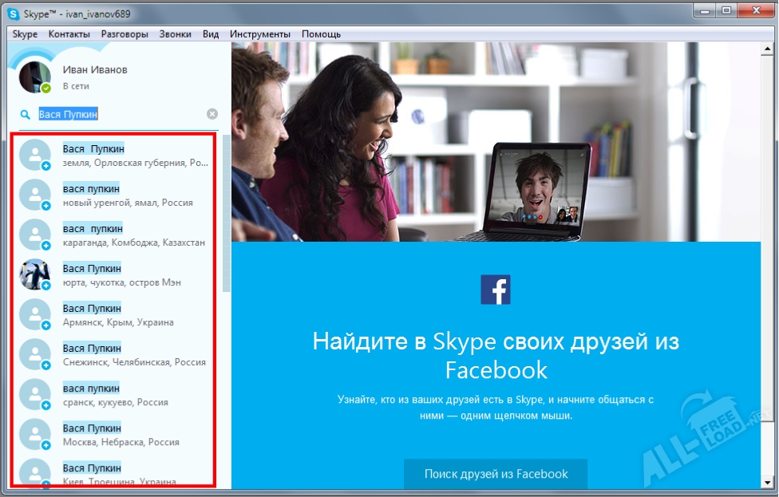
Task: Add Вася Пупкин from Снежинск via plus icon
Action: pos(47,364)
